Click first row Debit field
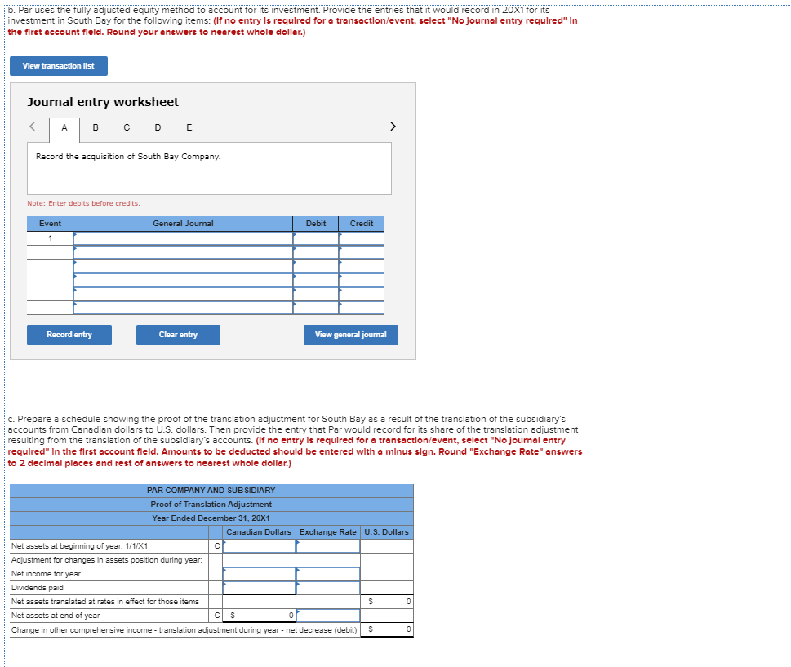791x667 pixels. (x=316, y=238)
